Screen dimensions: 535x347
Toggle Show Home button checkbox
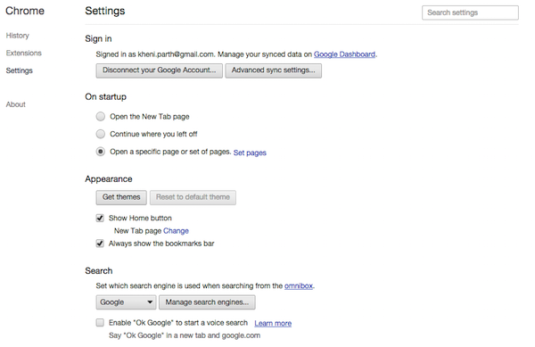pos(100,218)
